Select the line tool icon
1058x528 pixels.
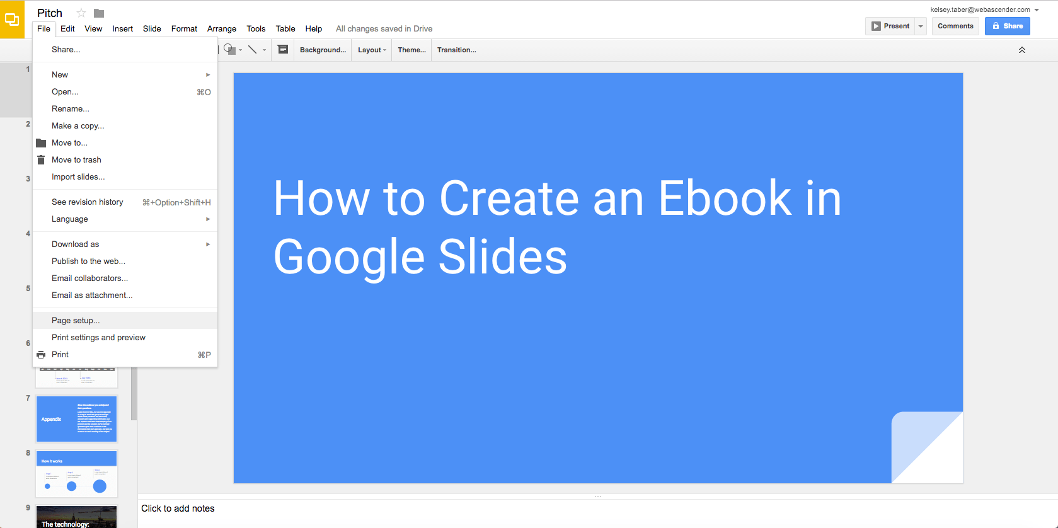(253, 49)
